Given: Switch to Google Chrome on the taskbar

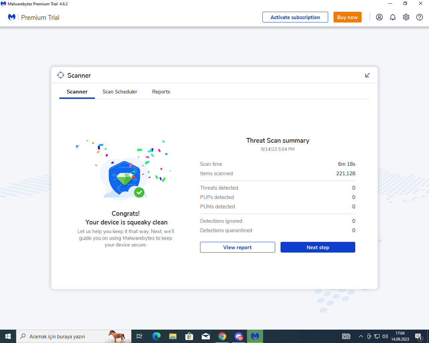Looking at the screenshot, I should pyautogui.click(x=222, y=336).
